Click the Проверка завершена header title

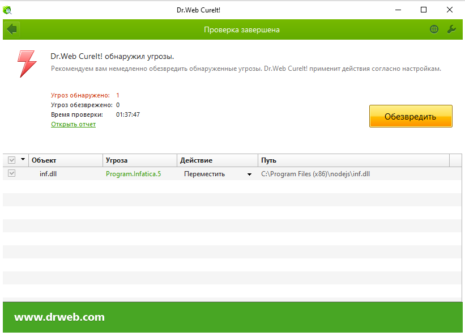coord(242,29)
